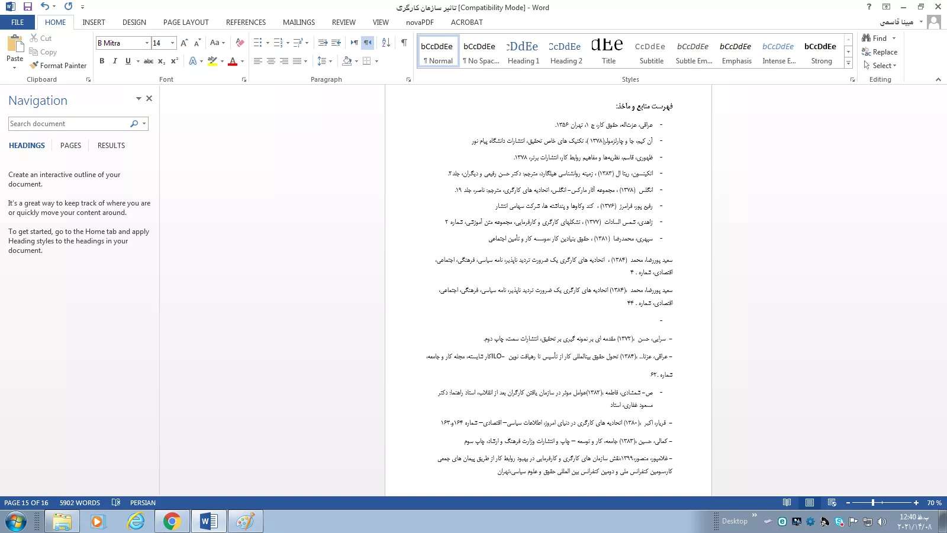Clear all formatting with eraser icon
The image size is (947, 533).
click(x=240, y=43)
